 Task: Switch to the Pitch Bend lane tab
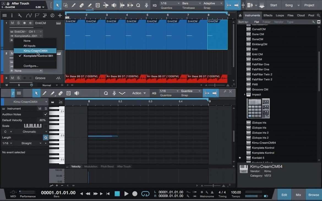tap(107, 167)
